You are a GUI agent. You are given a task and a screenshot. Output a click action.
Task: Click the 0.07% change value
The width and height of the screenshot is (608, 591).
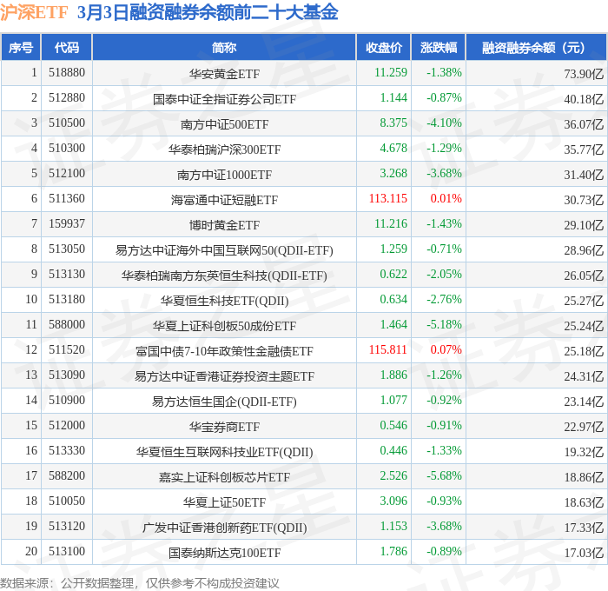tap(446, 350)
